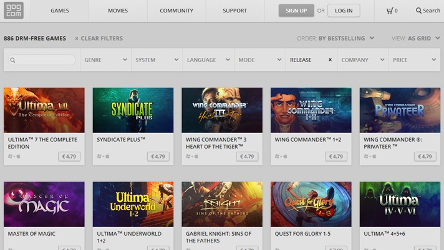Viewport: 444px width, 250px height.
Task: Click the X beside Clear Filters
Action: [77, 39]
